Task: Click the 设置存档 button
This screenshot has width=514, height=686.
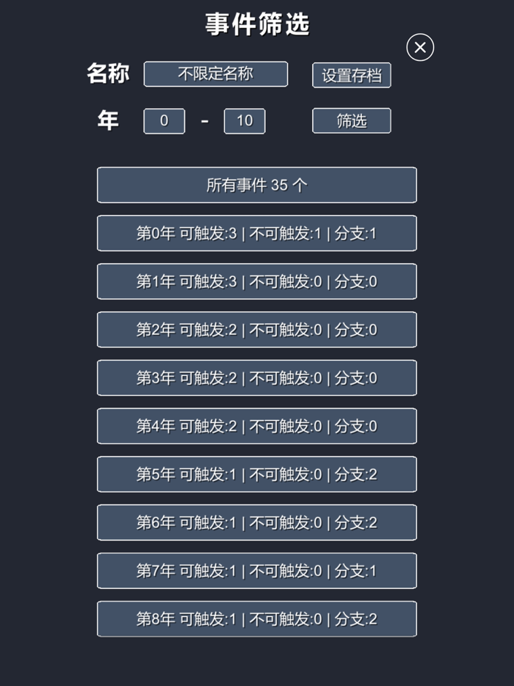Action: 352,75
